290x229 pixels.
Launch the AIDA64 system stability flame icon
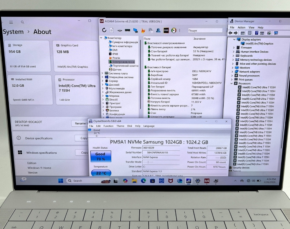click(143, 30)
